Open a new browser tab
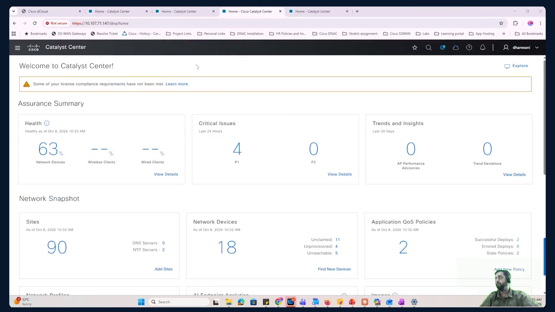This screenshot has width=555, height=312. (x=357, y=11)
